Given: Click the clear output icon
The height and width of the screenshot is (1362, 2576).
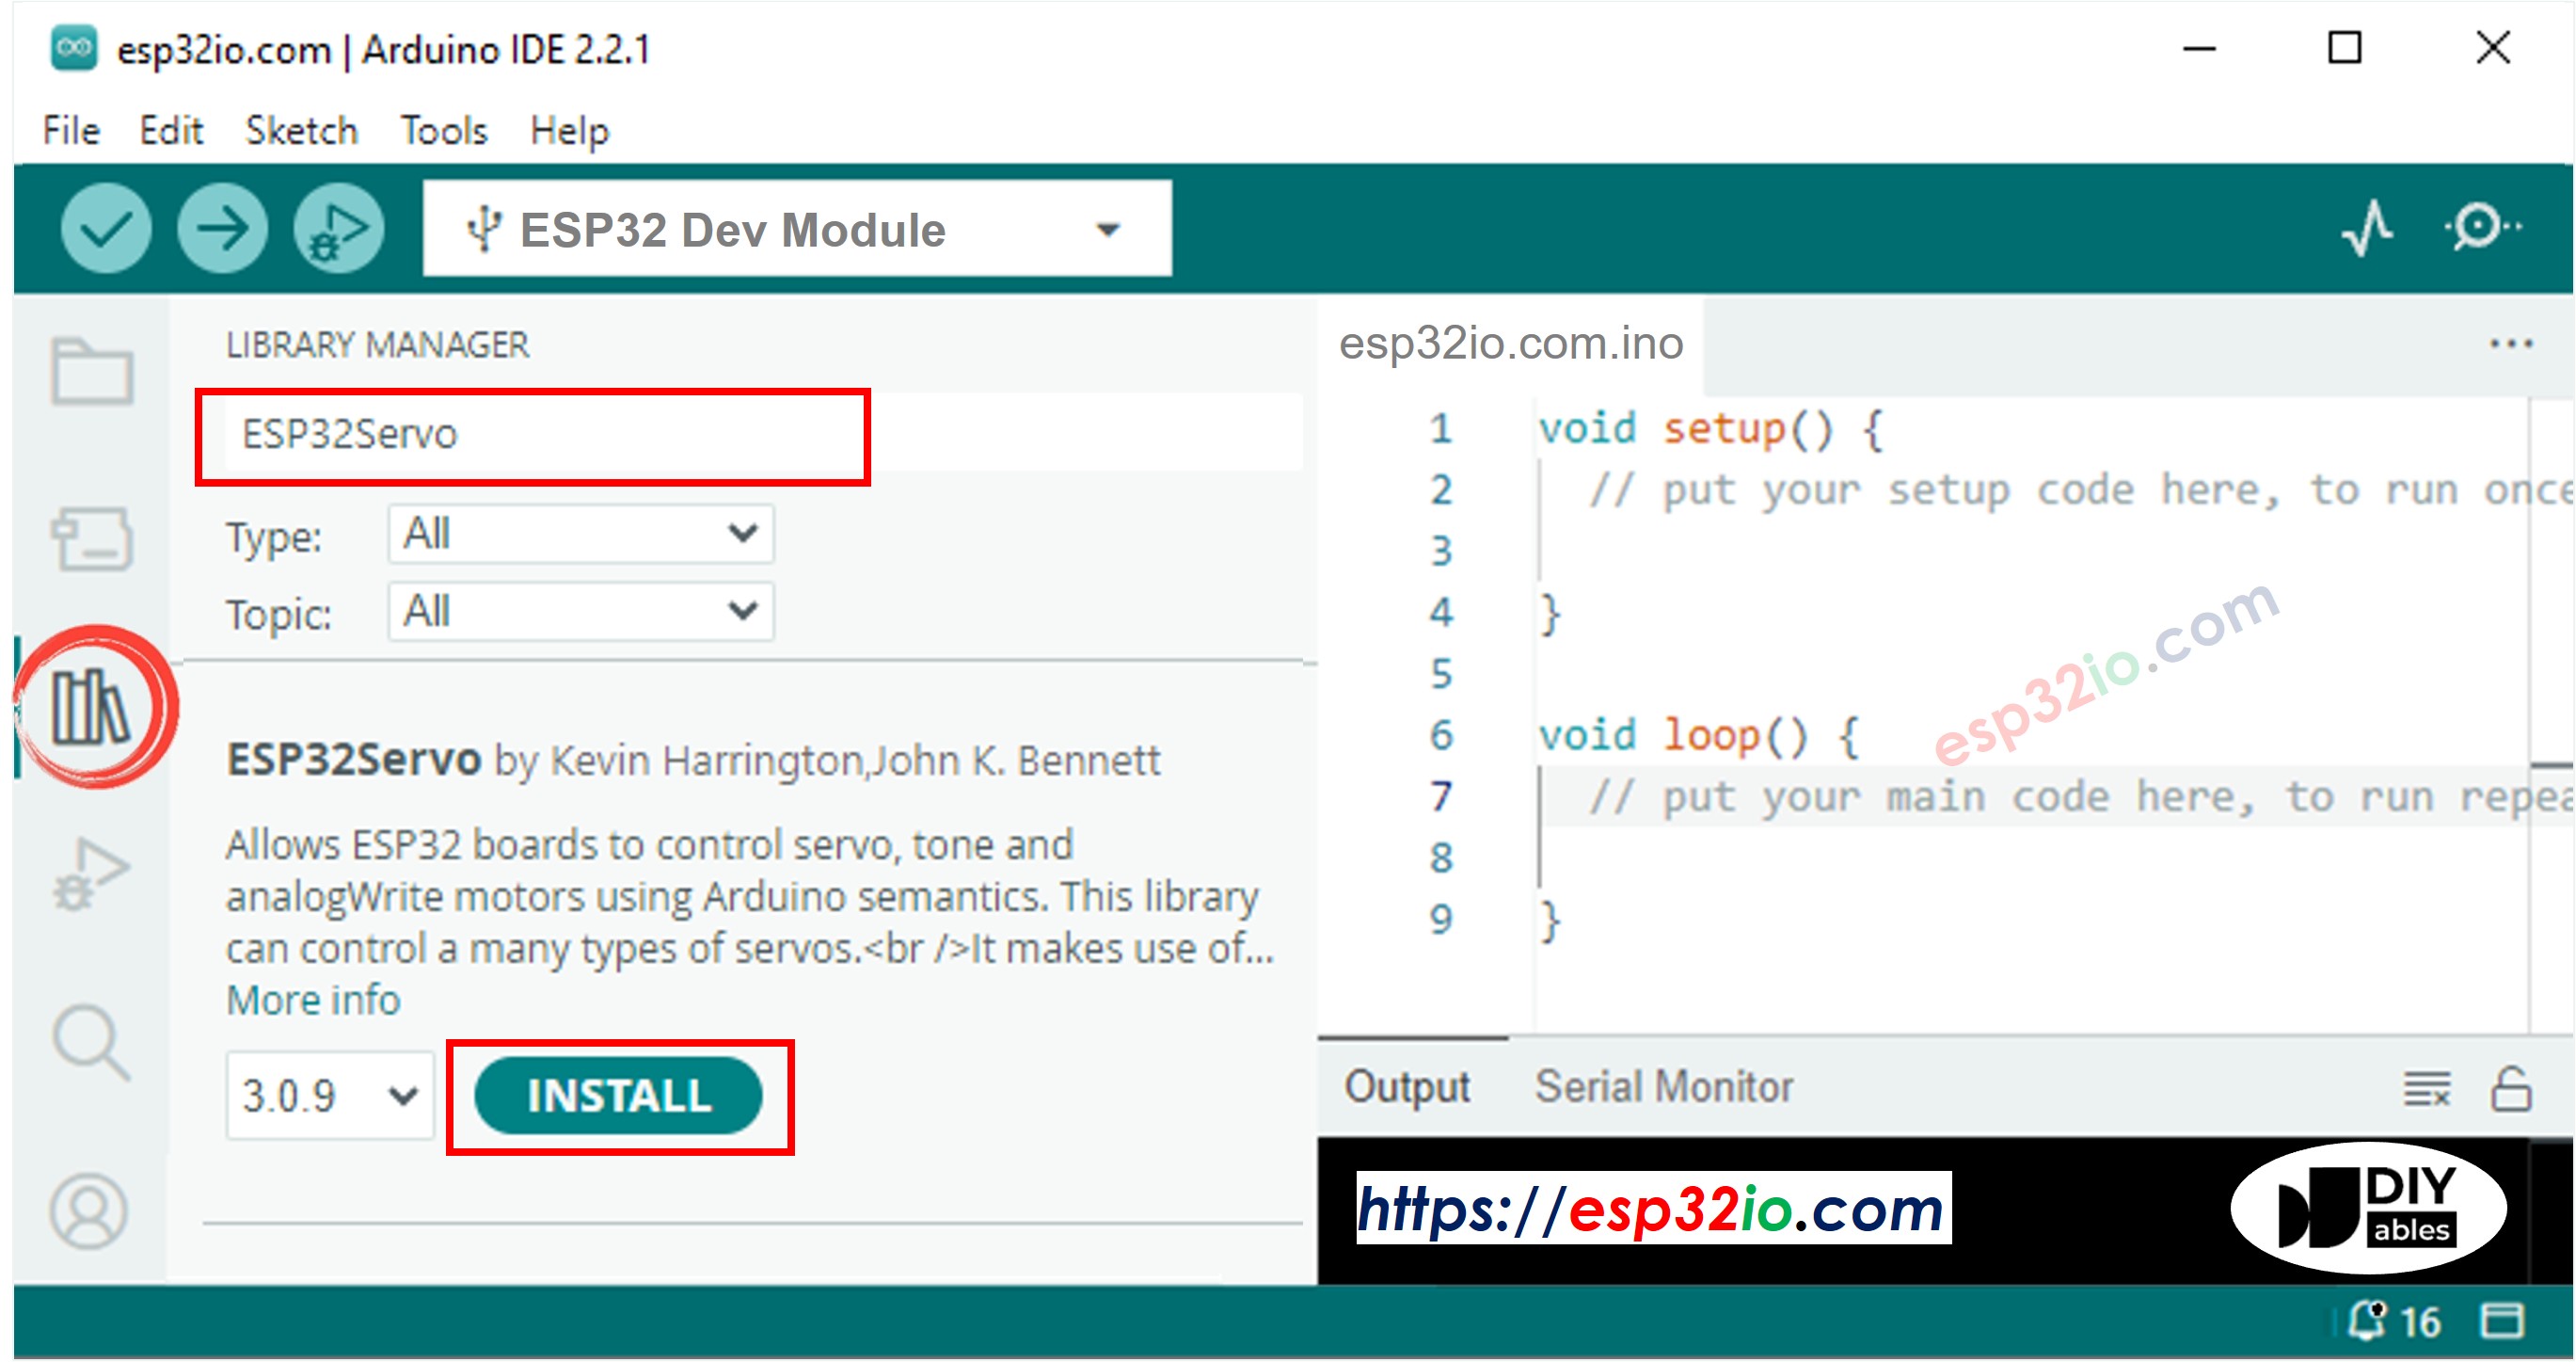Looking at the screenshot, I should [x=2429, y=1086].
